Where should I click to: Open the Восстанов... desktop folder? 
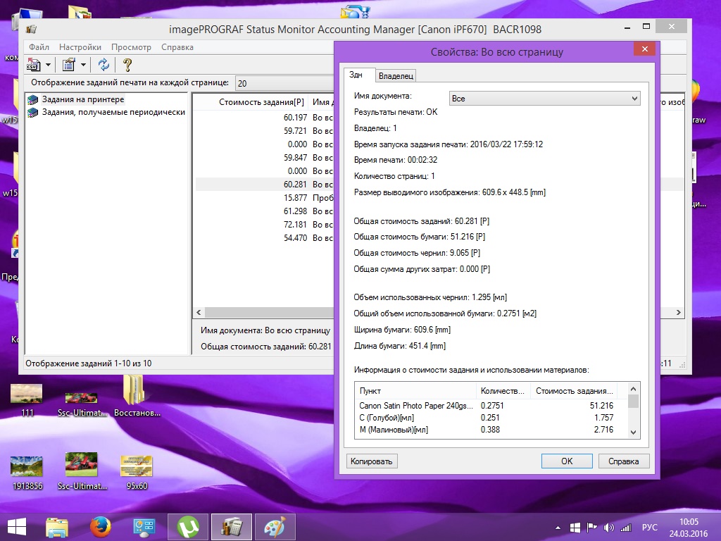coord(137,397)
